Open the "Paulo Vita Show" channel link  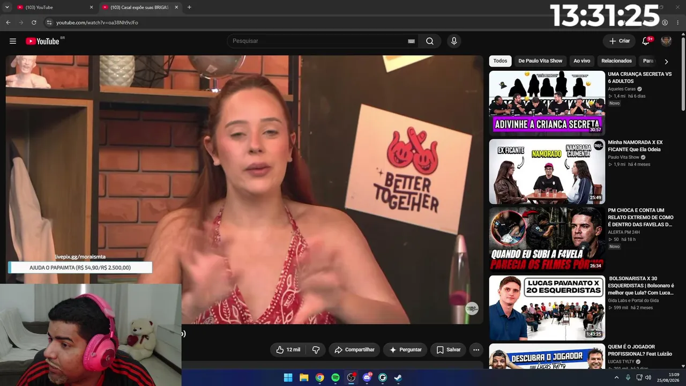[x=623, y=157]
